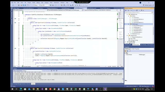Switch to the Team Explorer tab

click(x=151, y=44)
